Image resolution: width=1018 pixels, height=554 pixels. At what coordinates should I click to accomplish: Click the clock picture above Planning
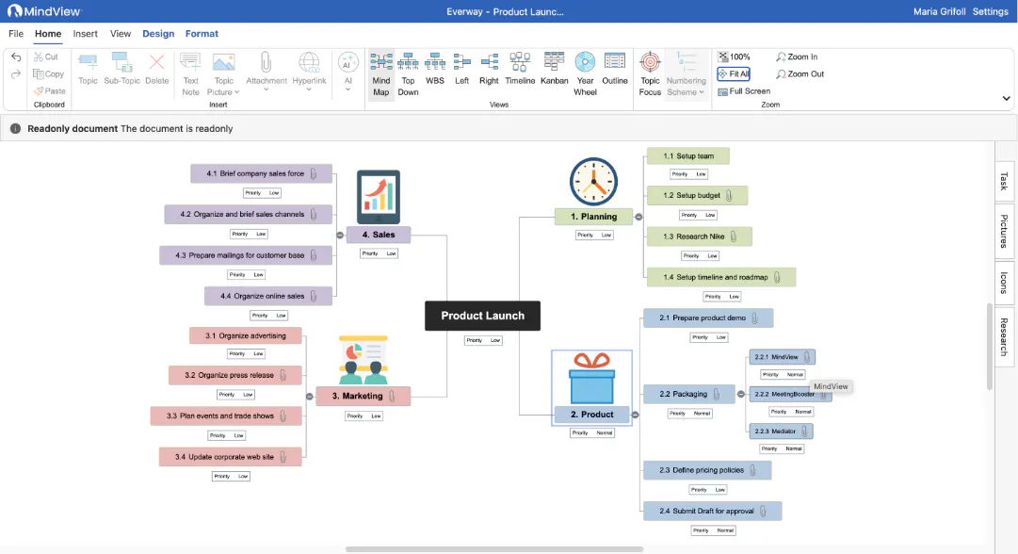pos(593,182)
